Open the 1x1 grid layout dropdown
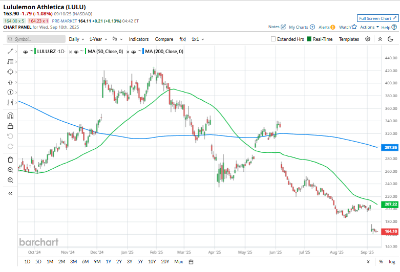 tap(198, 39)
